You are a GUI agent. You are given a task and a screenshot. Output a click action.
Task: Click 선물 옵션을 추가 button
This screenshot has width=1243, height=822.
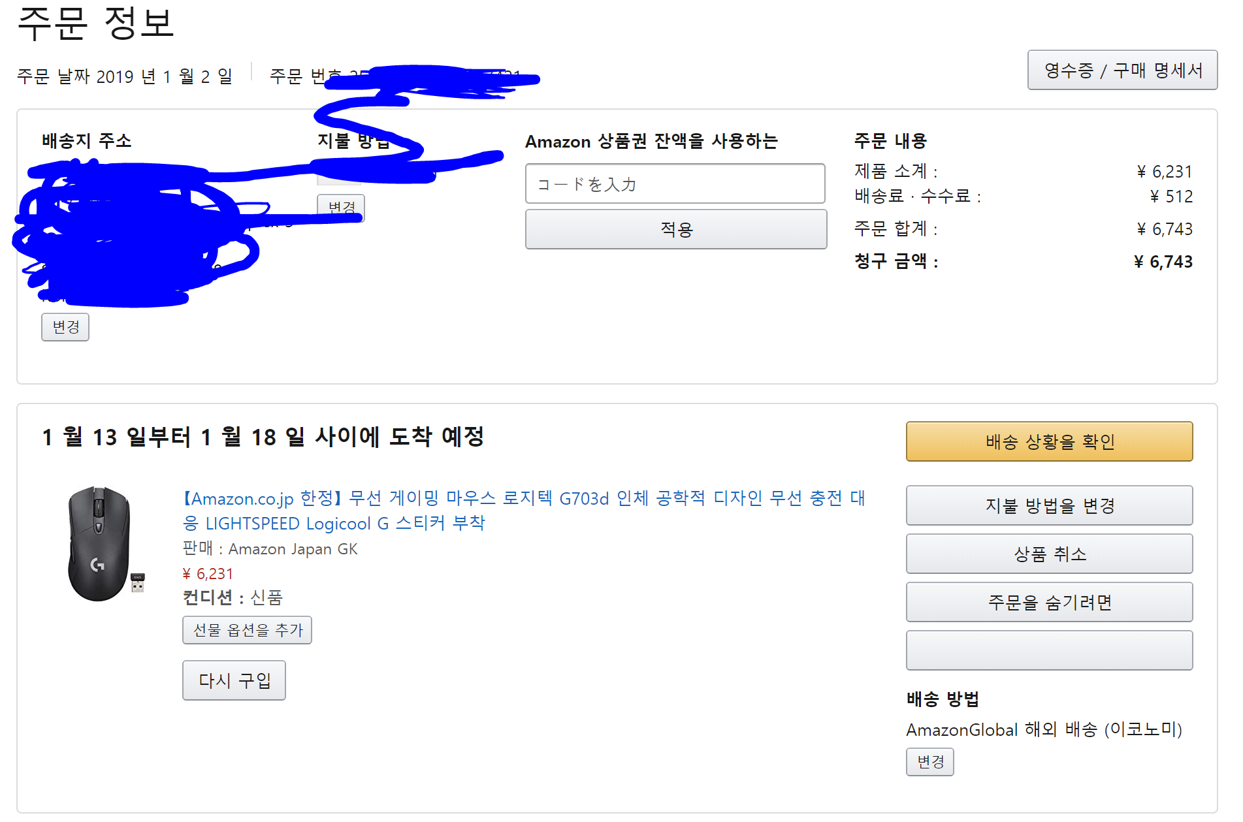[x=247, y=630]
